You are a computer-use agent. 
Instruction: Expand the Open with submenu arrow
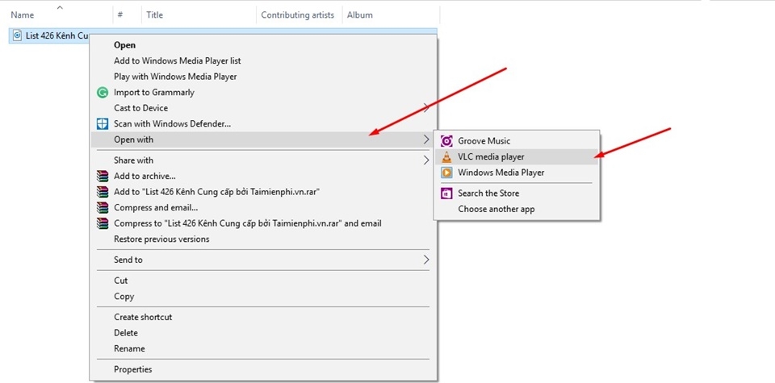(426, 139)
